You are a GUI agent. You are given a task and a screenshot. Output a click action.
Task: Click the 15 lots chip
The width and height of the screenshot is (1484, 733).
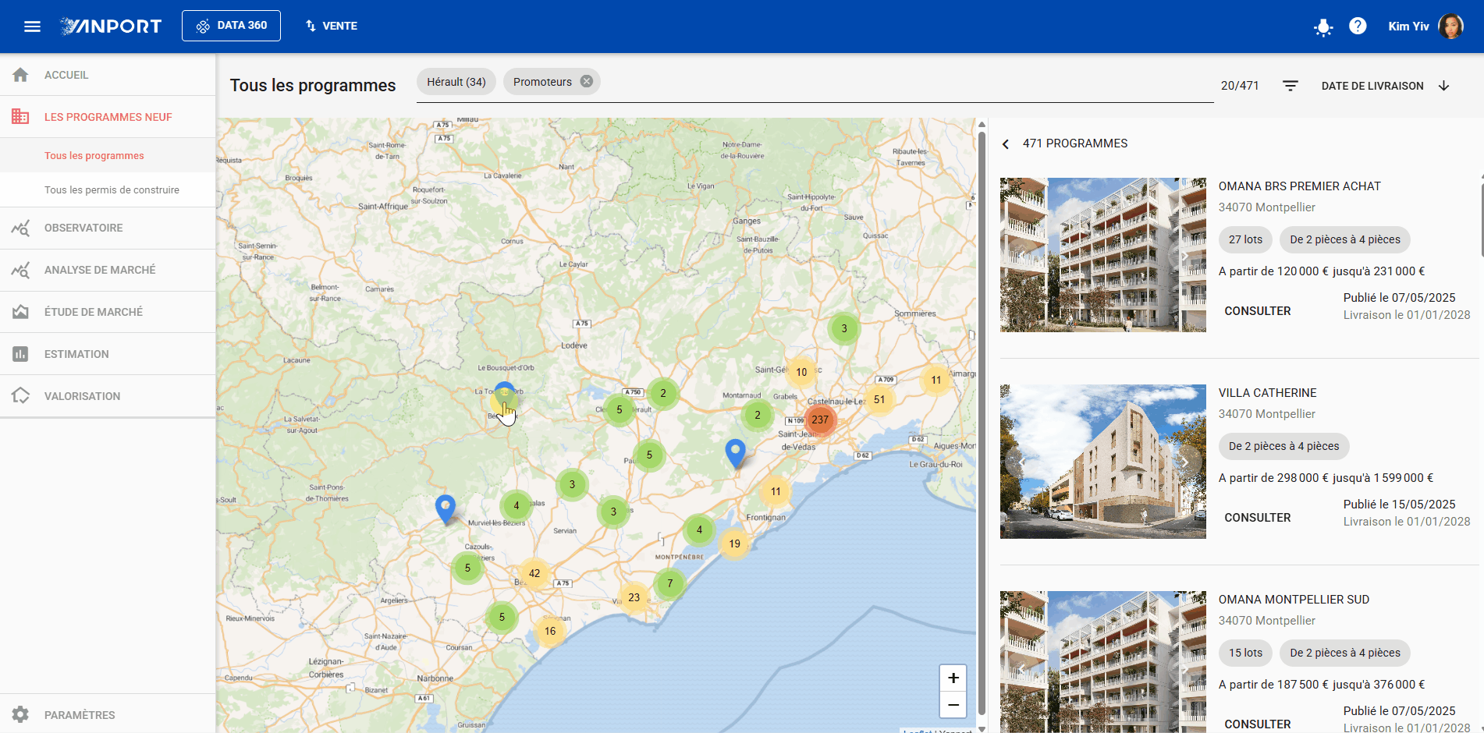[x=1245, y=653]
